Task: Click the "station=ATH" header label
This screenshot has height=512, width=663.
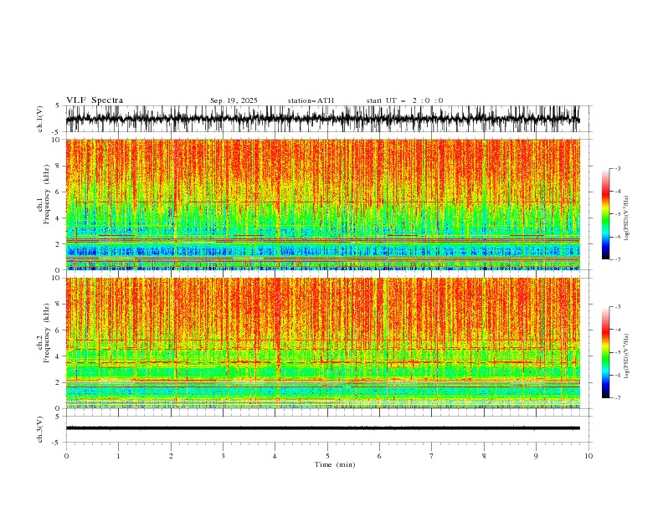Action: [311, 100]
